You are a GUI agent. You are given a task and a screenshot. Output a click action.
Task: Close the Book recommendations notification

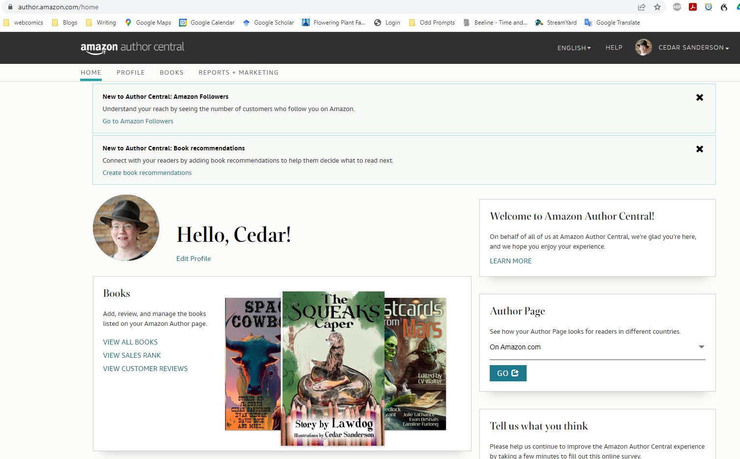point(699,149)
